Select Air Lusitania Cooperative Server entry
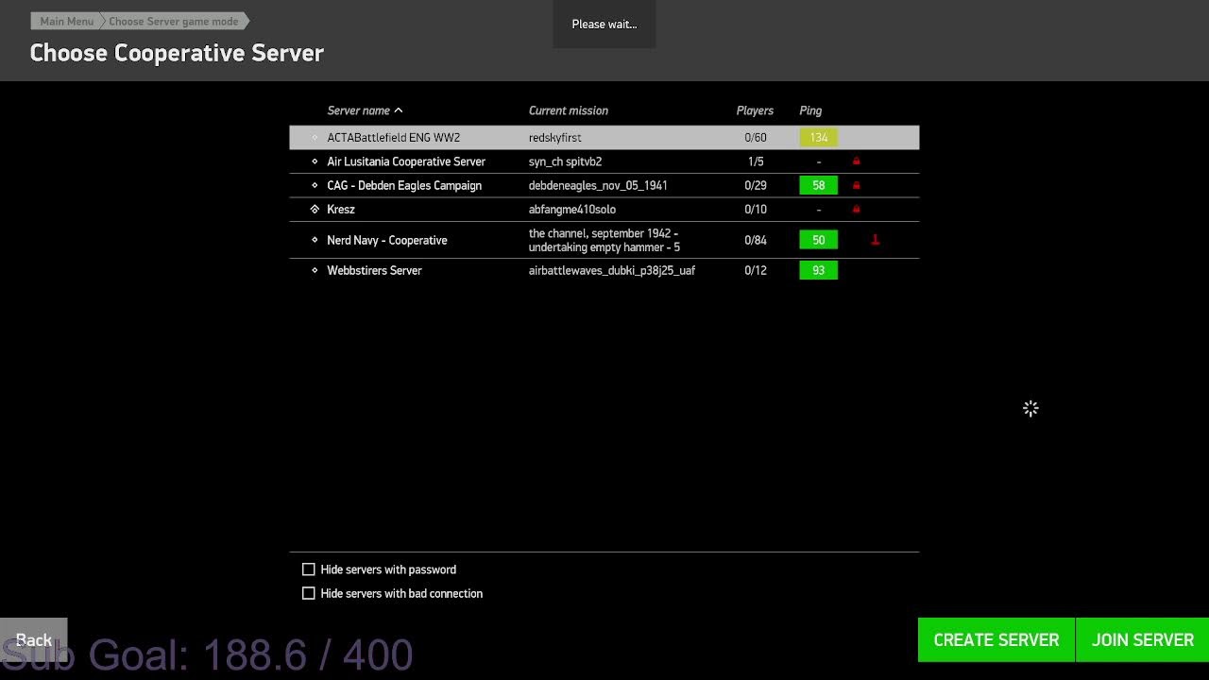Screen dimensions: 1209x680 point(406,161)
